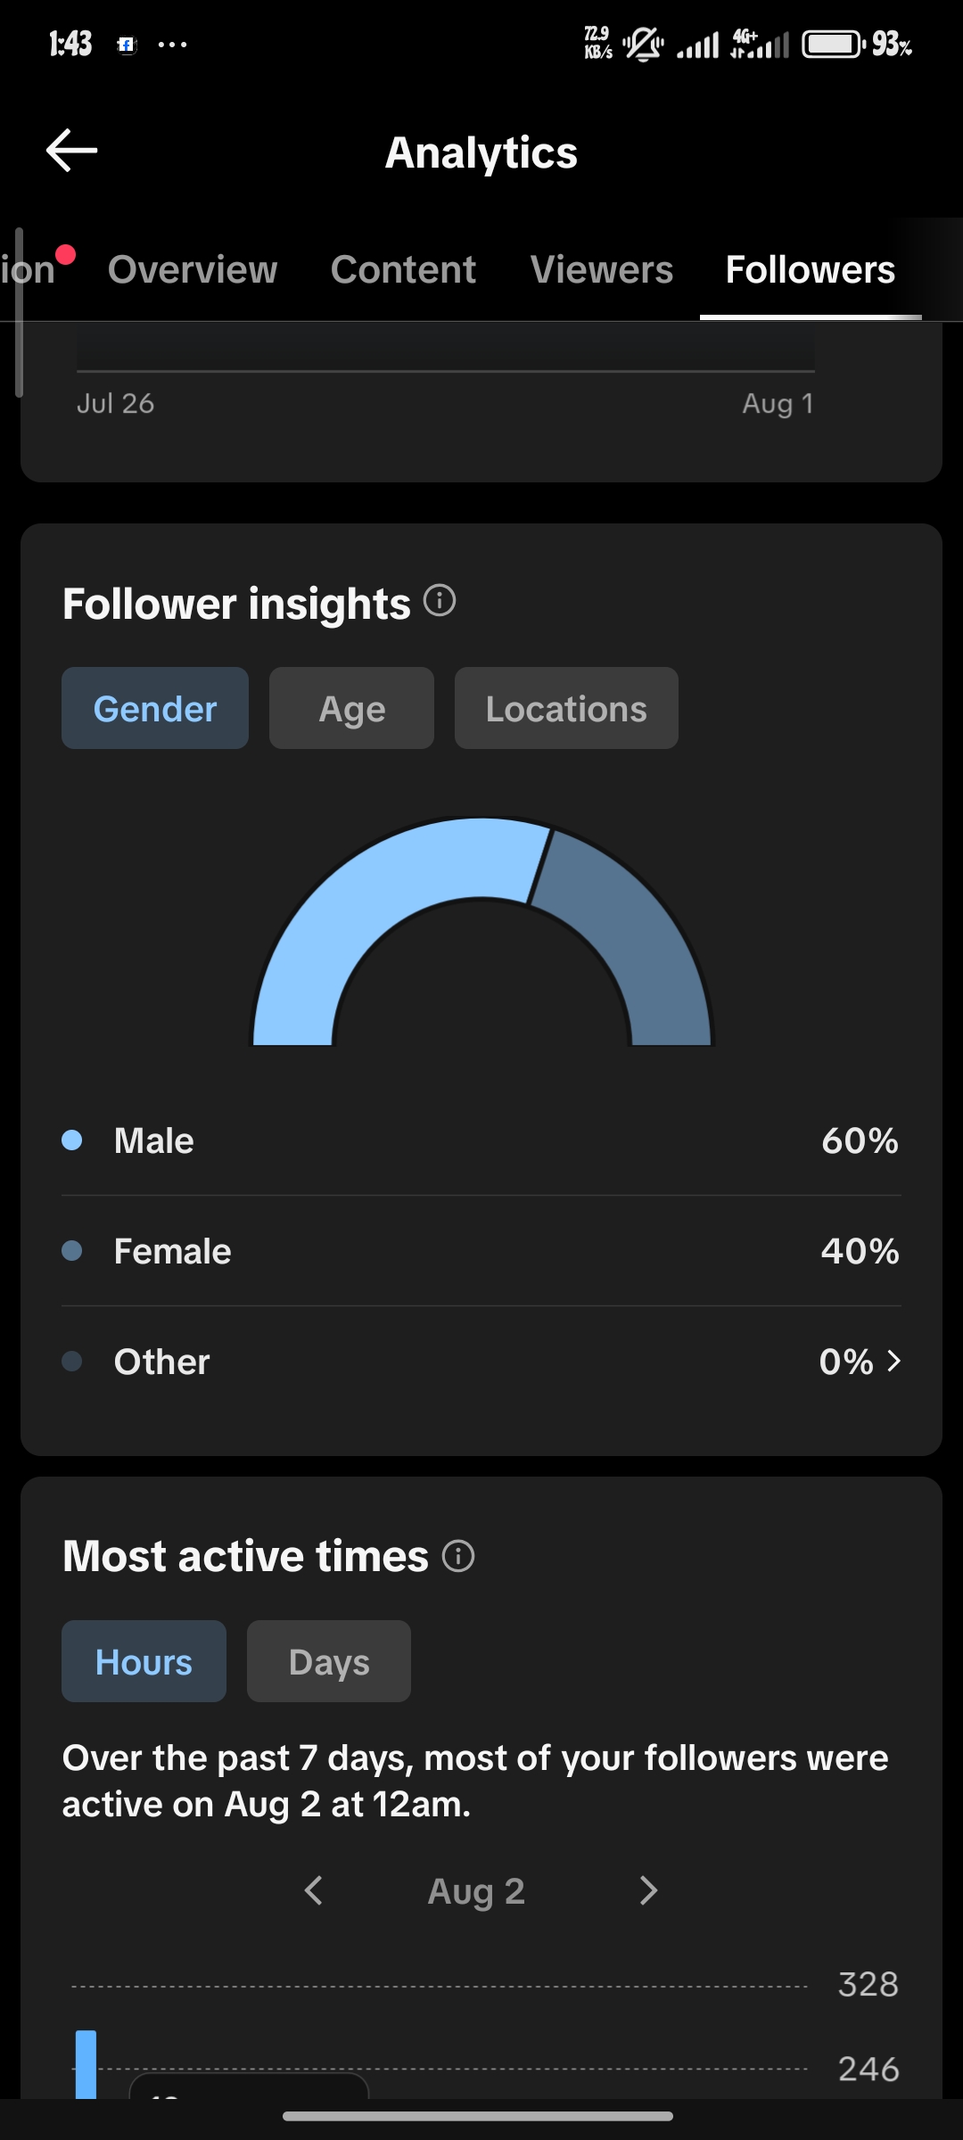Open Most active times info icon

click(x=458, y=1557)
